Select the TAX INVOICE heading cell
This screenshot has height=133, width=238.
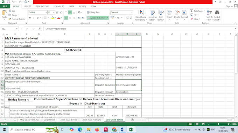point(73,50)
